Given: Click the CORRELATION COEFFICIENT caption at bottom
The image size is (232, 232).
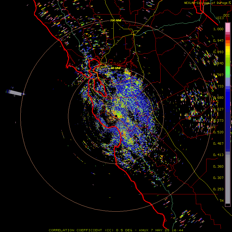Looking at the screenshot, I should click(116, 230).
